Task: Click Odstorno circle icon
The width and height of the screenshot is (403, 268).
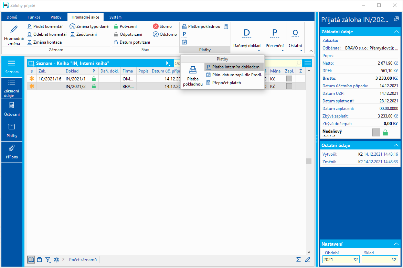Action: 156,34
